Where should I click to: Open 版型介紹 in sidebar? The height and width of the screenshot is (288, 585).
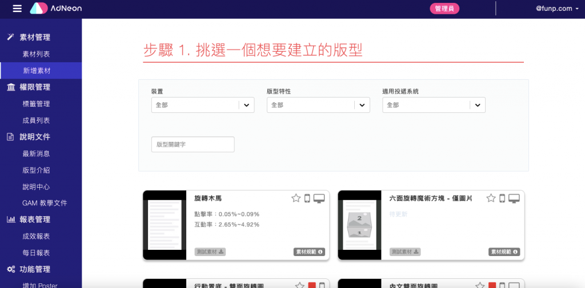[36, 171]
